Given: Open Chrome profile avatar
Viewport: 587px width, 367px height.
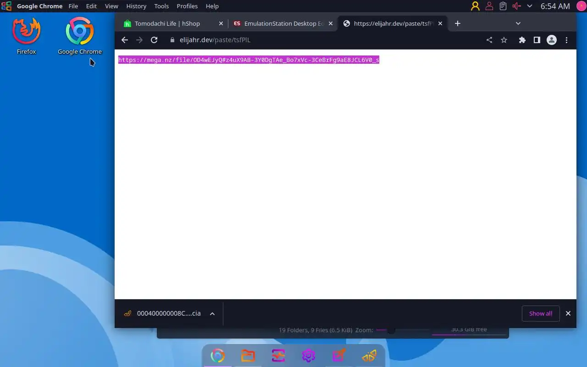Looking at the screenshot, I should 552,40.
